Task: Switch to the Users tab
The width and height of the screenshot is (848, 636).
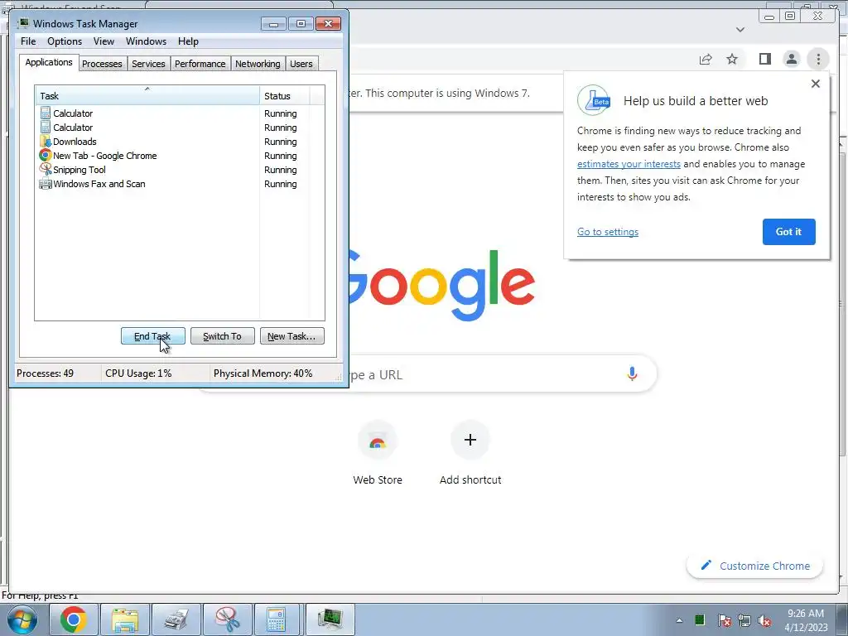Action: pyautogui.click(x=301, y=64)
